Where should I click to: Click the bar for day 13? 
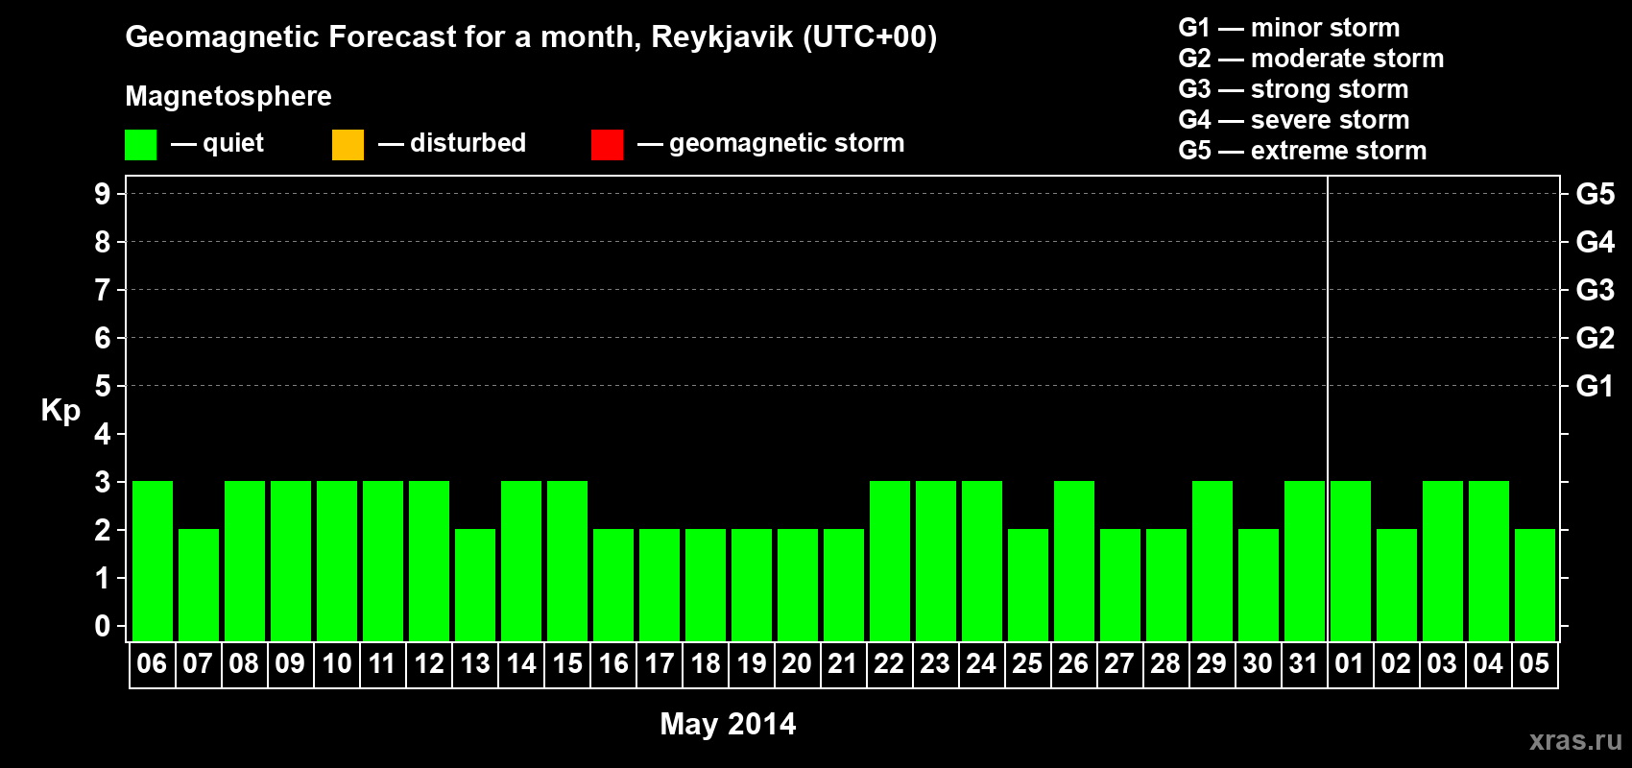tap(475, 585)
